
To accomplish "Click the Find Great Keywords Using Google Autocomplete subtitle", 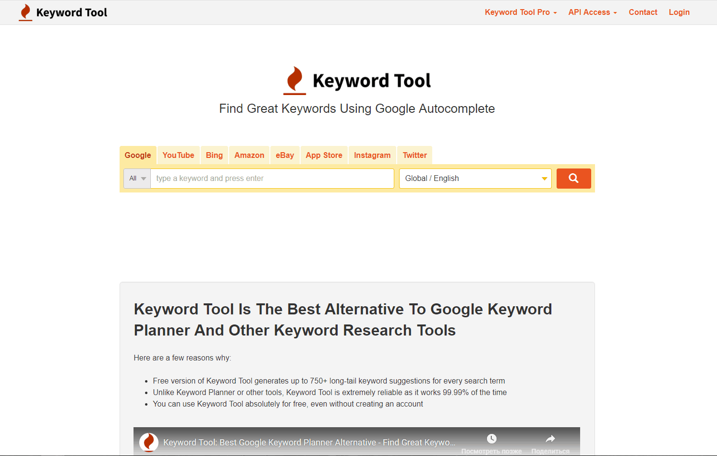I will 357,108.
